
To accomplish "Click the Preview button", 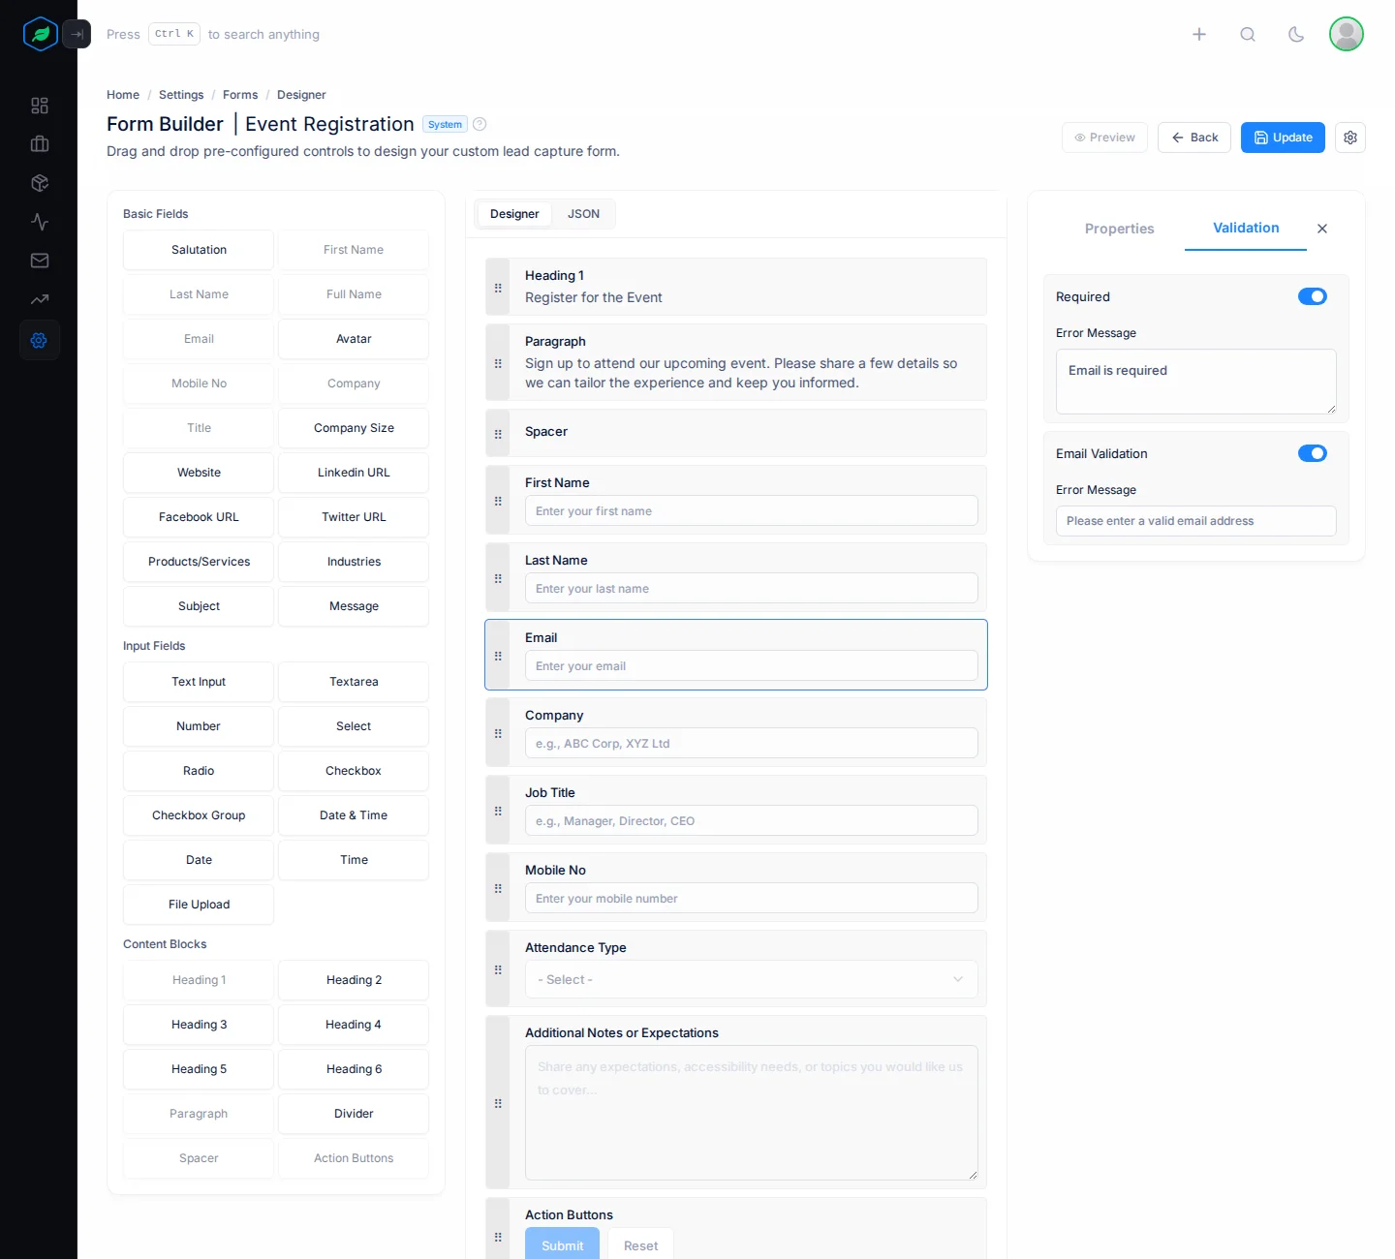I will coord(1104,138).
